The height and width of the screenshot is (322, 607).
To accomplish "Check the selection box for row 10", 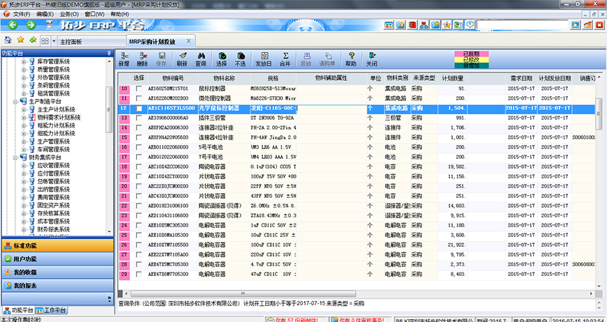I will pos(138,89).
